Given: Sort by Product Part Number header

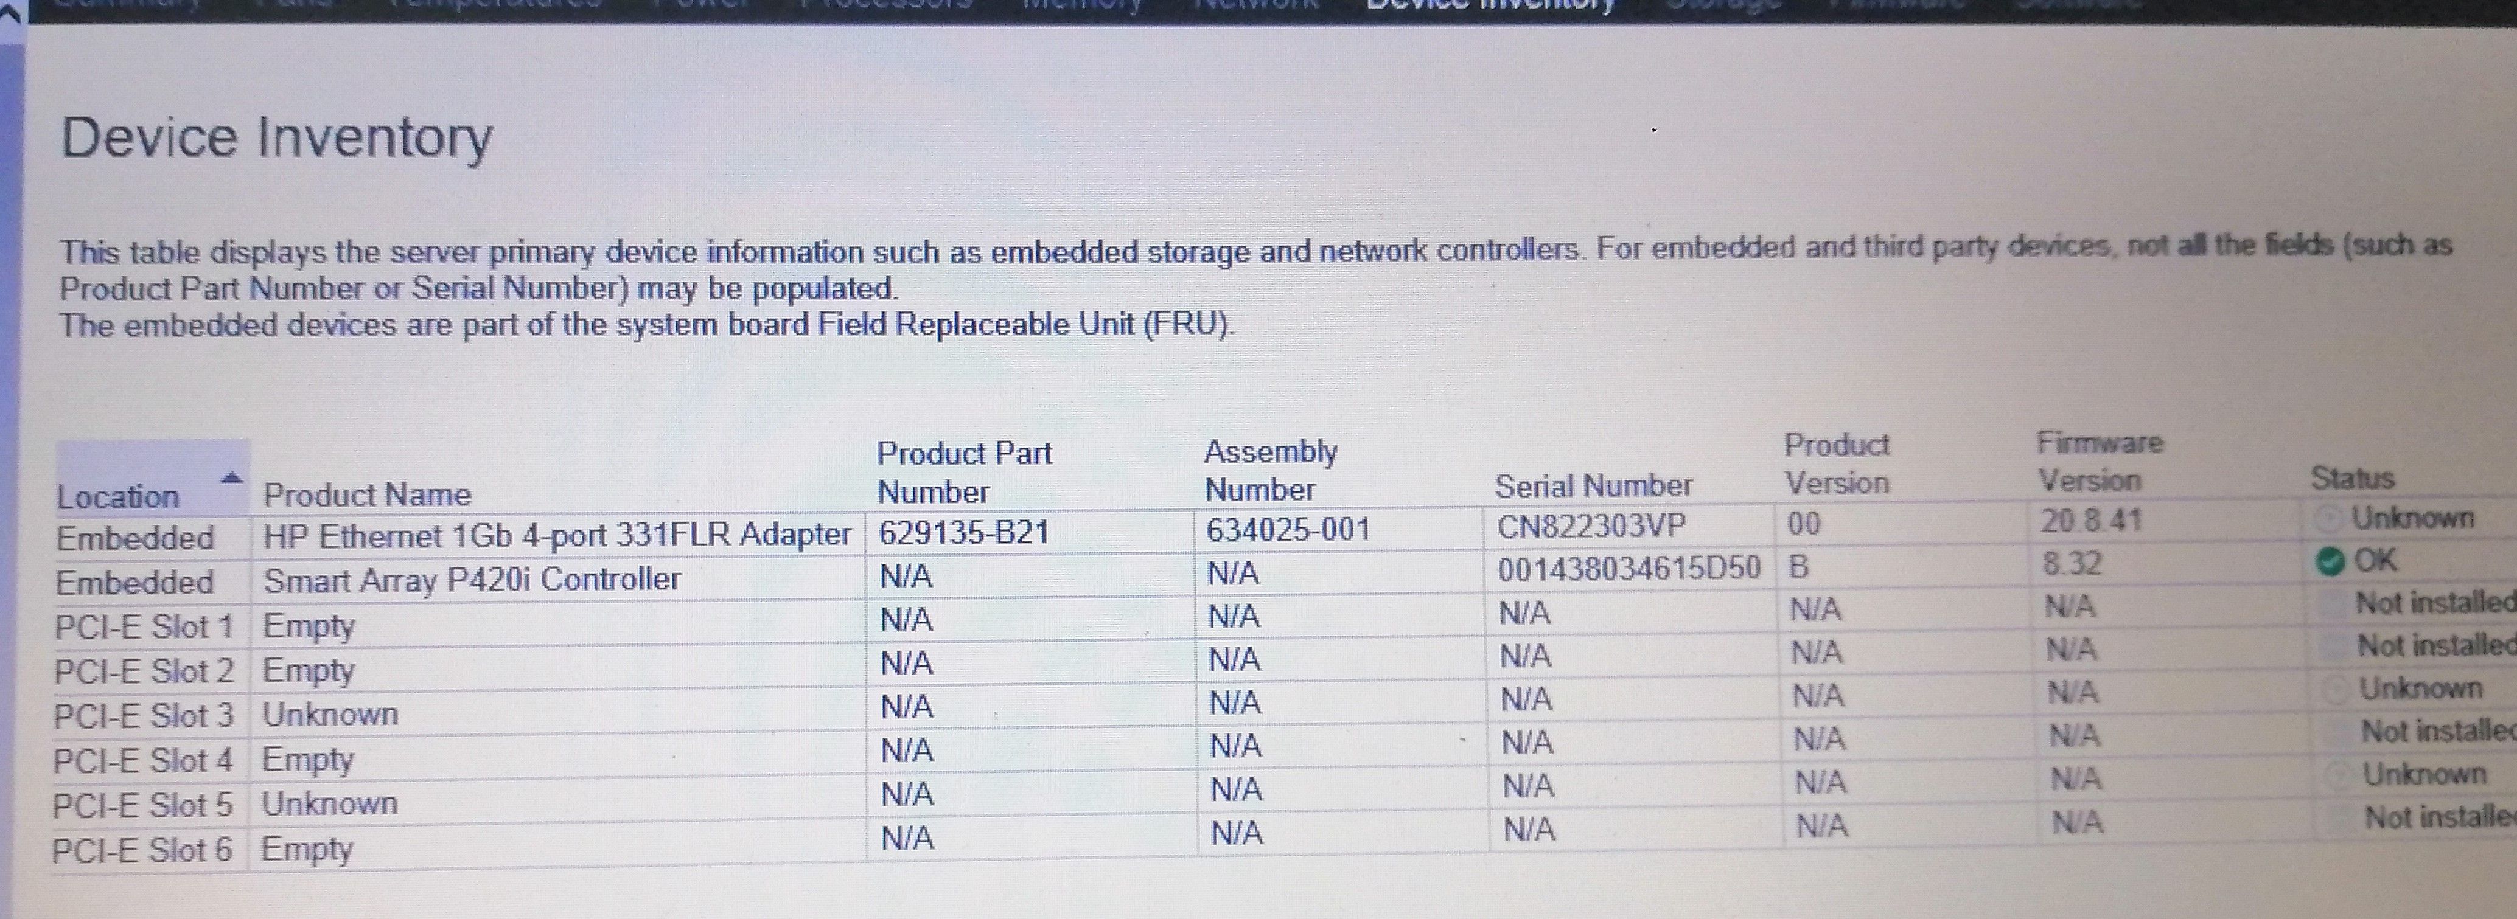Looking at the screenshot, I should point(963,472).
